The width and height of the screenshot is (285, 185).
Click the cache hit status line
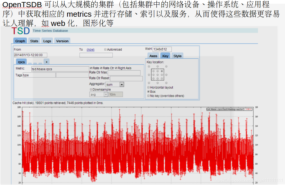pyautogui.click(x=58, y=103)
